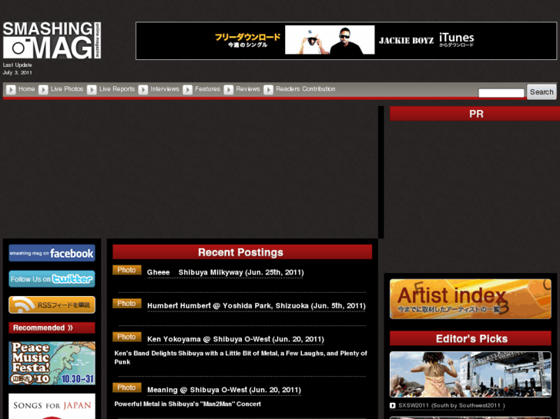
Task: Open the Artist index banner
Action: [471, 299]
